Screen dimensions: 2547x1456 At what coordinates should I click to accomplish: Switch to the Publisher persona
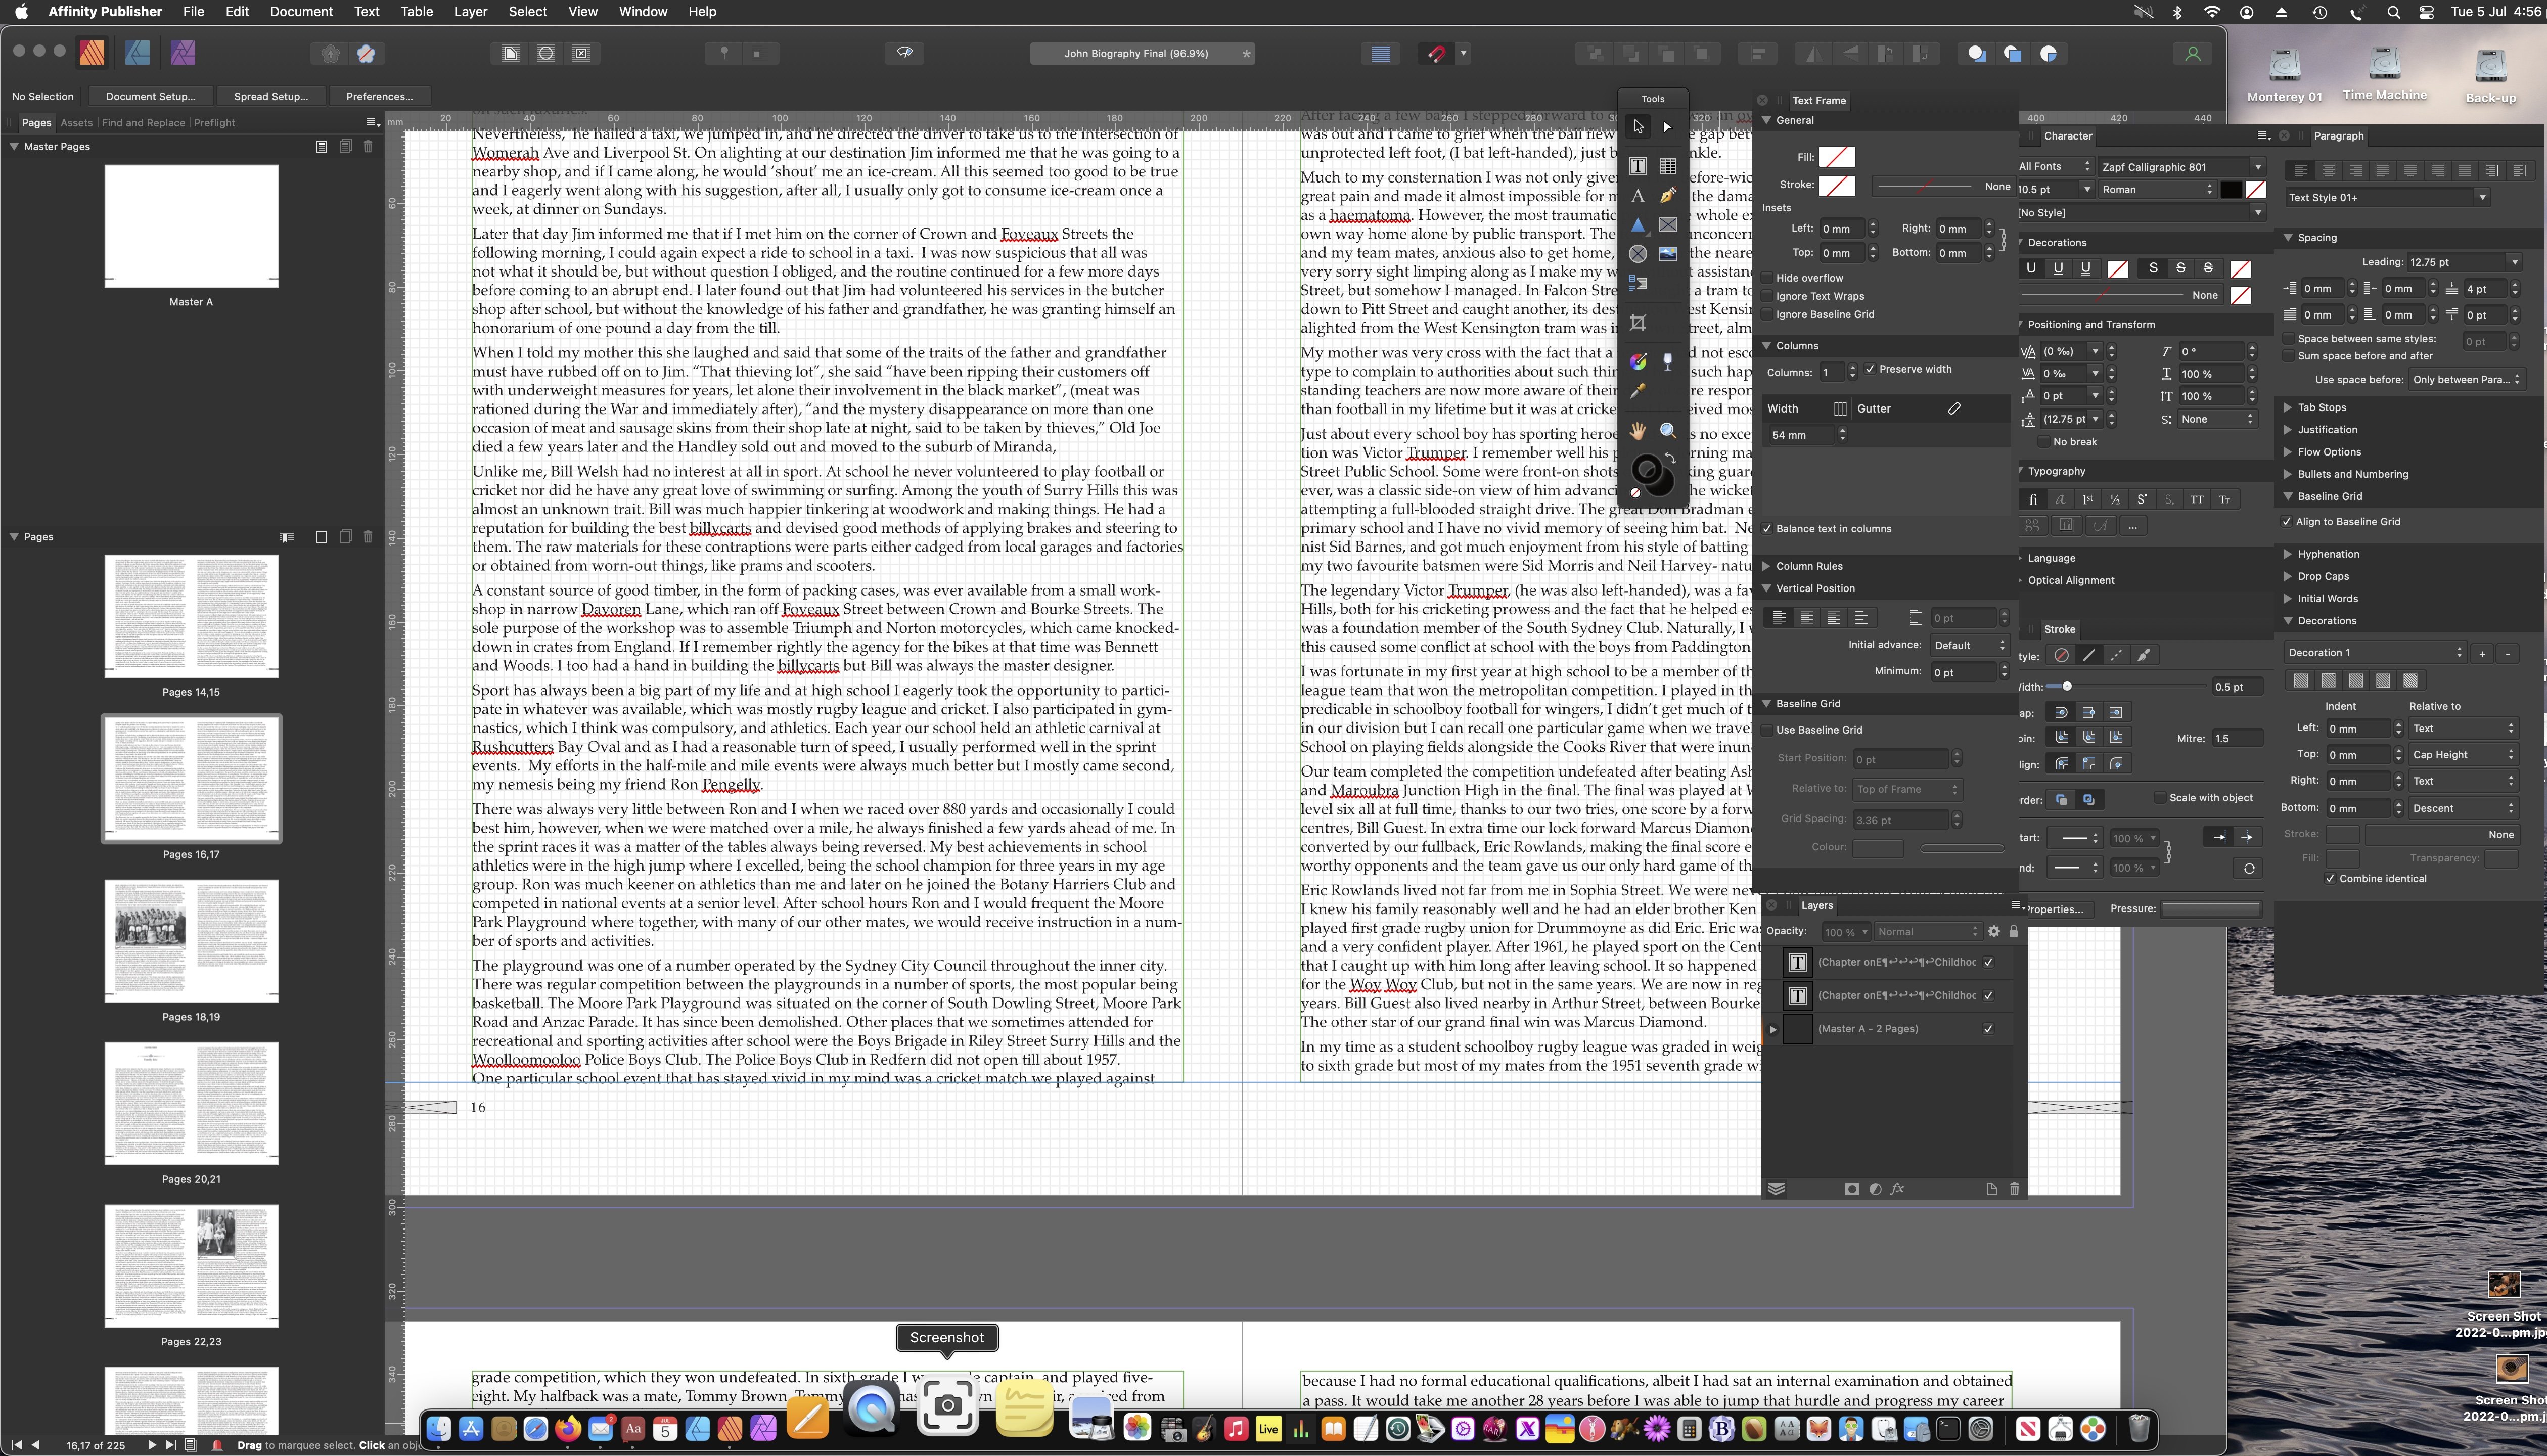(x=92, y=53)
